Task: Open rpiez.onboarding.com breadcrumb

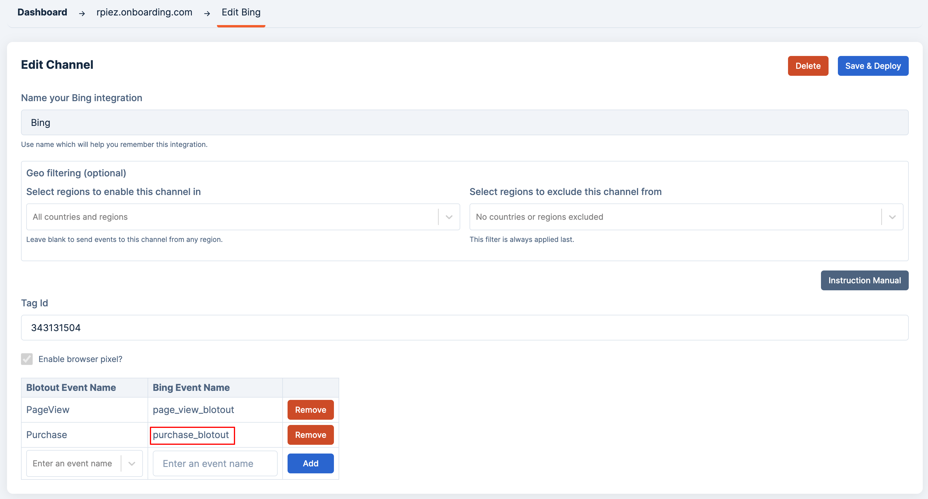Action: [x=144, y=12]
